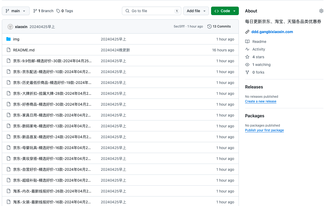Viewport: 333px width, 206px height.
Task: Click the xiaoxin avatar icon
Action: (x=10, y=27)
